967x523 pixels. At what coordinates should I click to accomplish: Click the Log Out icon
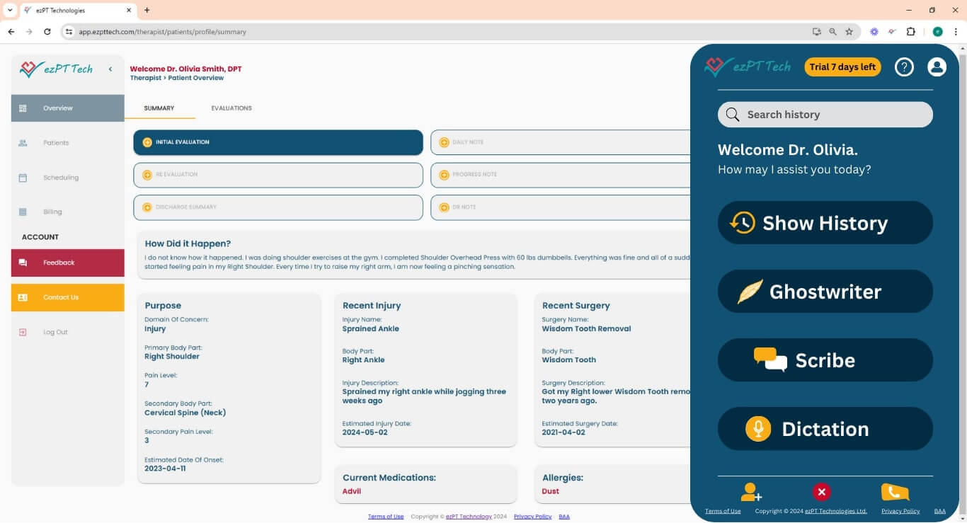tap(24, 331)
